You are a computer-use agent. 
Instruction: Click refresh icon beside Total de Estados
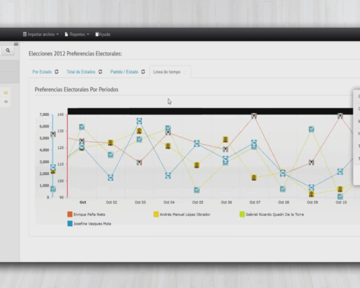[x=100, y=72]
